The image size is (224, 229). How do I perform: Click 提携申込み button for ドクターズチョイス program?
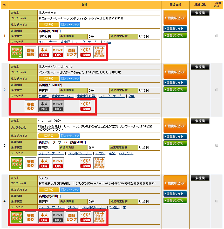tap(175, 72)
